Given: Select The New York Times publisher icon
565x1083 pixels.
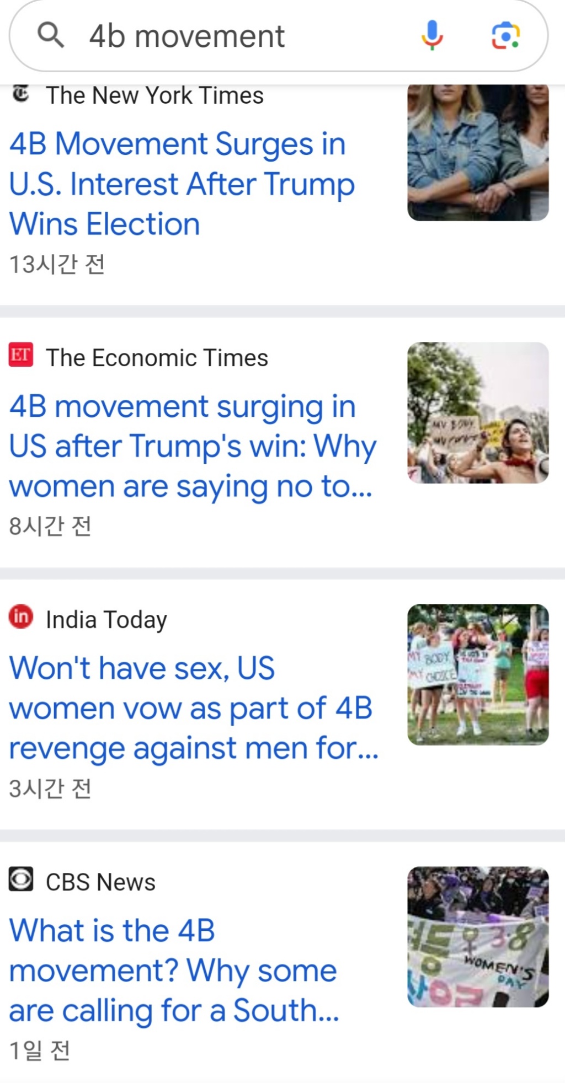Looking at the screenshot, I should click(20, 93).
